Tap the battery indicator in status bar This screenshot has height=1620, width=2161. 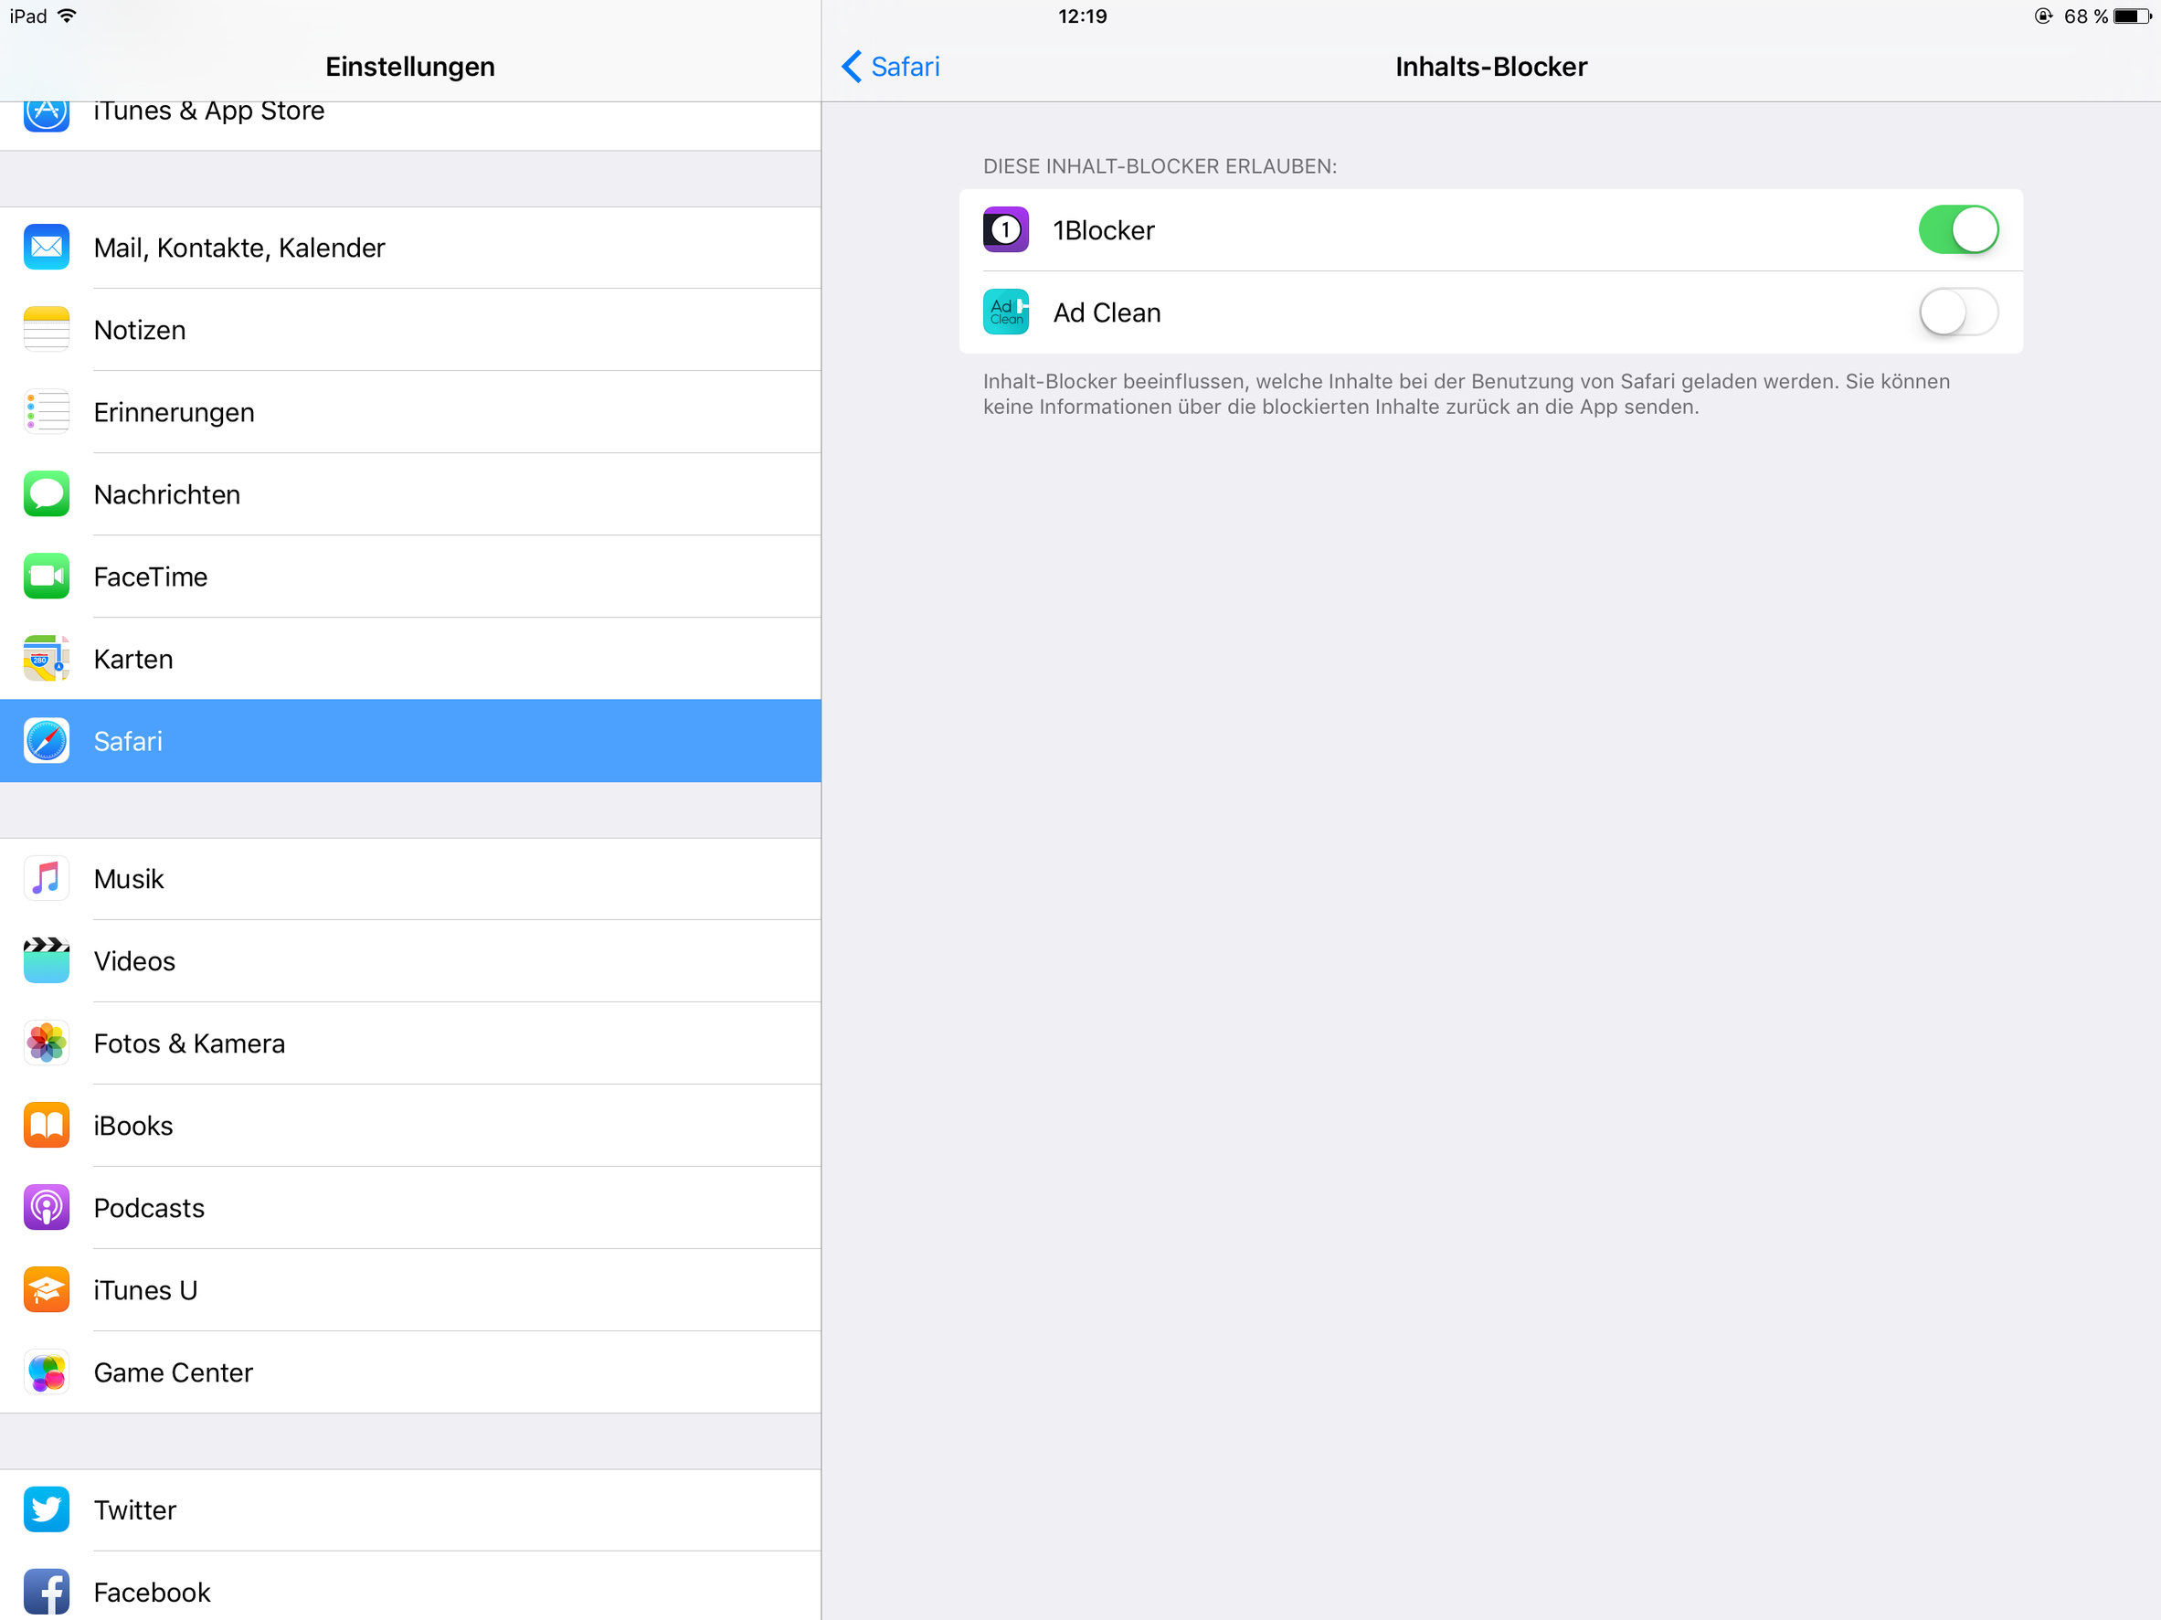pos(2131,16)
